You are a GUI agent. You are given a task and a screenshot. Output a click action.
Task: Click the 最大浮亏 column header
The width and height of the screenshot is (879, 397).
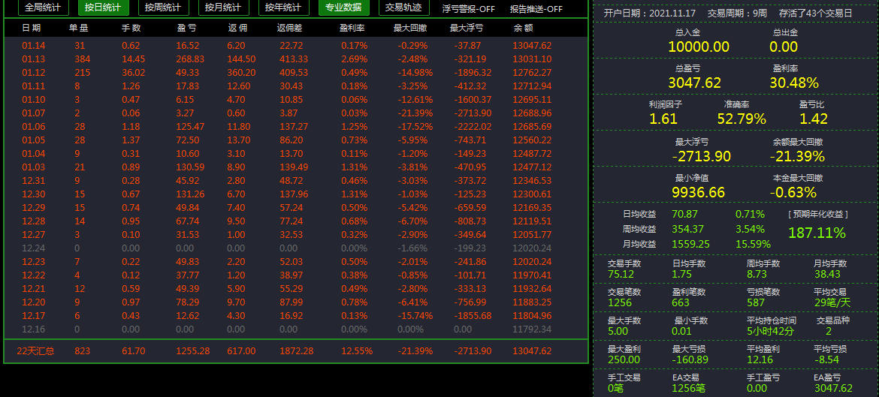(x=467, y=28)
